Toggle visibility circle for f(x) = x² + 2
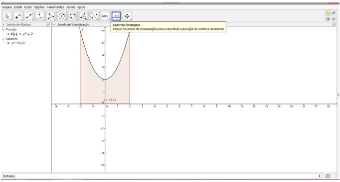 8,34
